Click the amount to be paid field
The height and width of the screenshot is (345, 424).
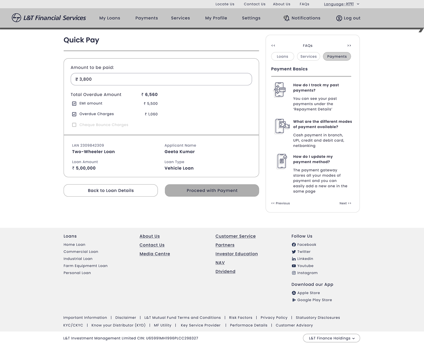(161, 79)
